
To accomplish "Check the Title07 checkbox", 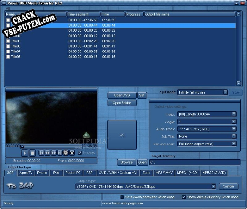I will point(8,52).
